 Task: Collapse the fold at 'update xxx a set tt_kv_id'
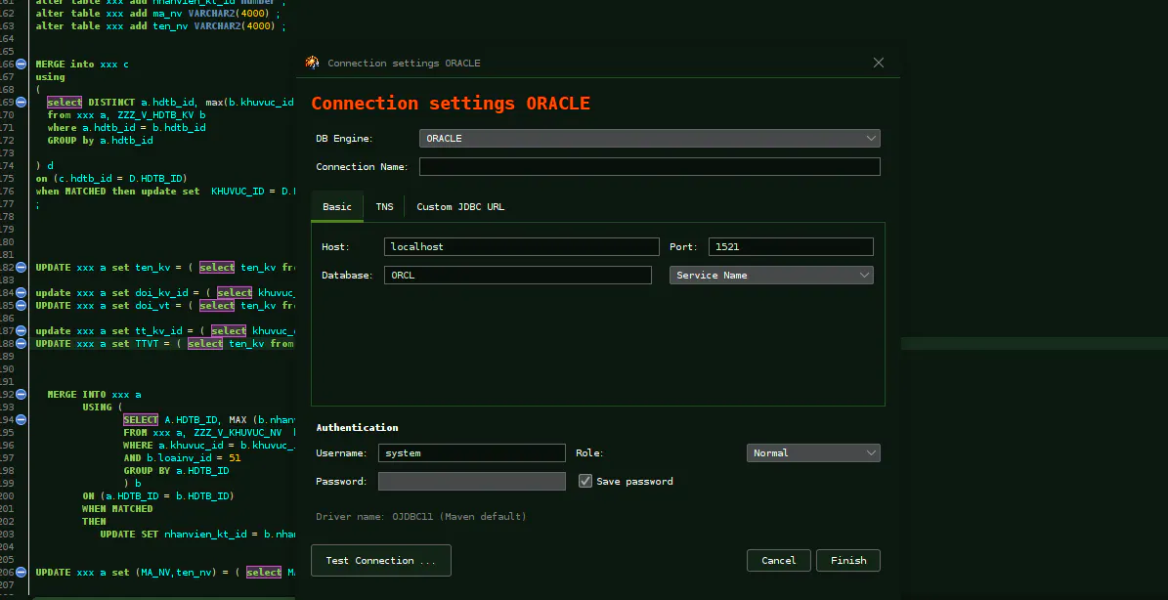pyautogui.click(x=21, y=330)
